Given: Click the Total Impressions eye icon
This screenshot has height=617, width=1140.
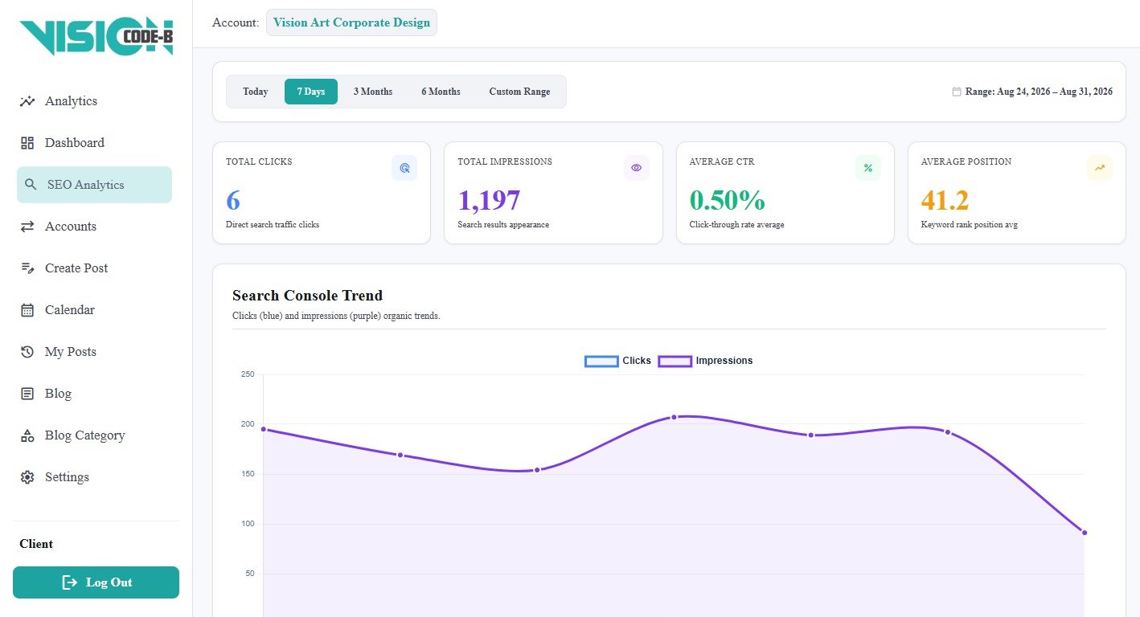Looking at the screenshot, I should point(636,168).
